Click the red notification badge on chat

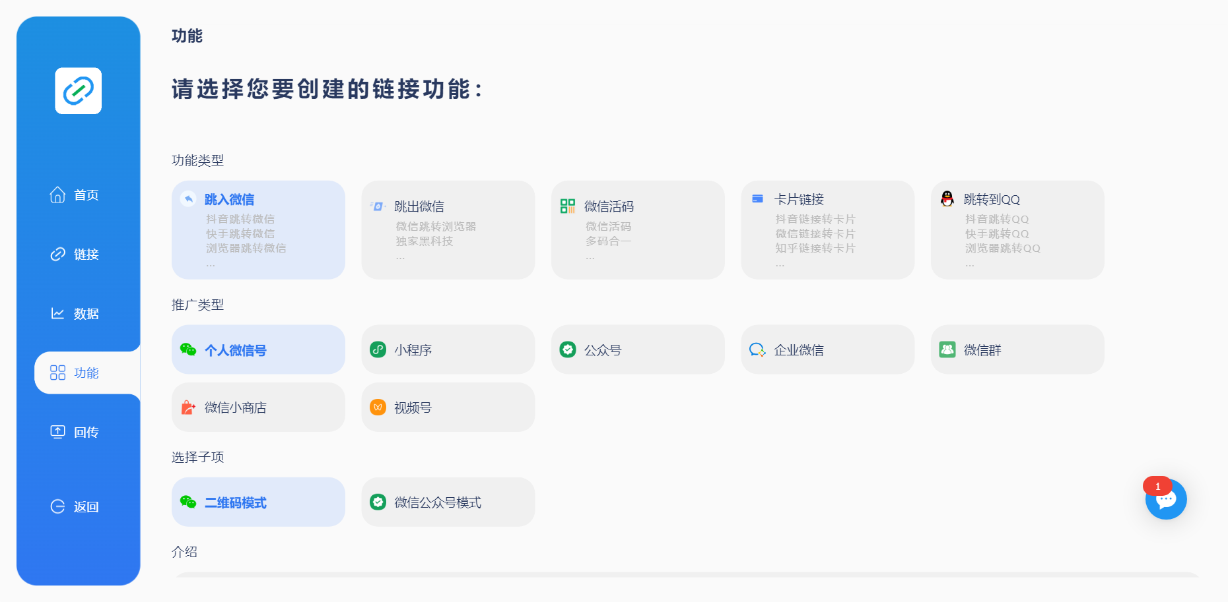(1157, 486)
